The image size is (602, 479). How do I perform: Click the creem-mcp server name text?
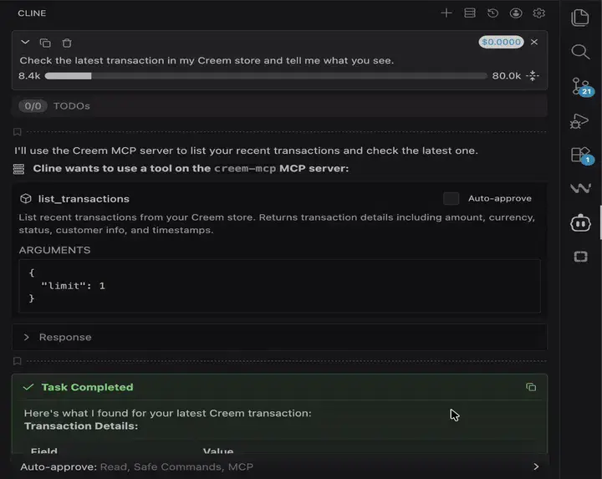coord(245,169)
